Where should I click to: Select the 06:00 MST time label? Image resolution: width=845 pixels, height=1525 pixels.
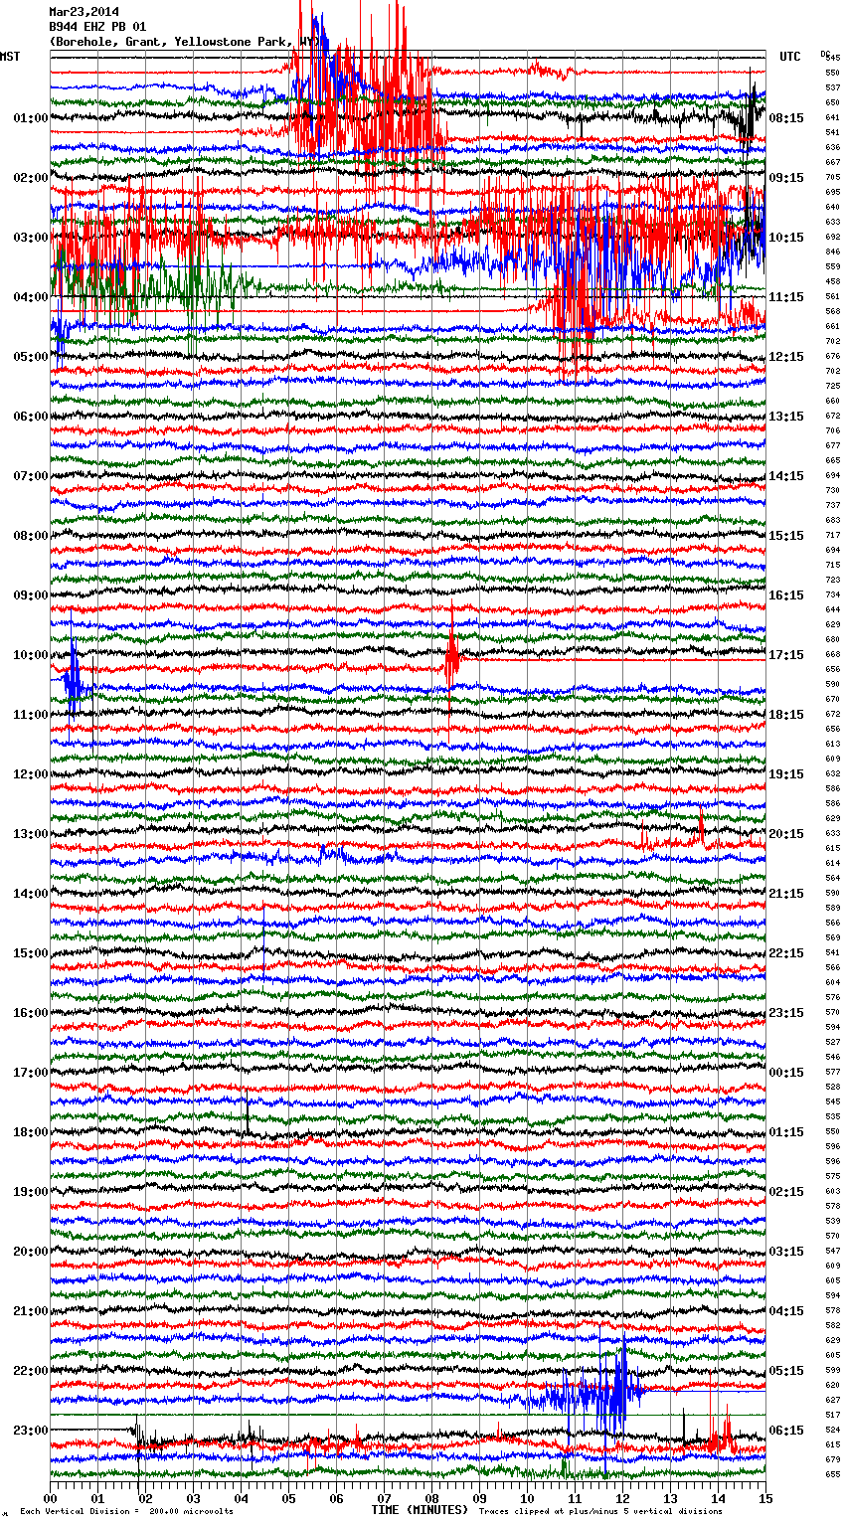point(31,417)
